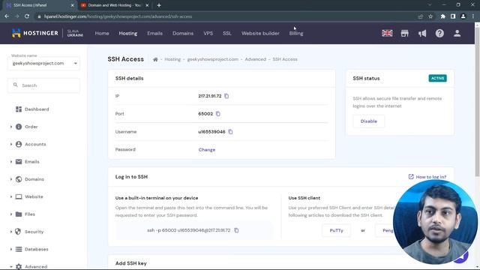Open the user profile icon
The width and height of the screenshot is (480, 270).
(x=457, y=33)
